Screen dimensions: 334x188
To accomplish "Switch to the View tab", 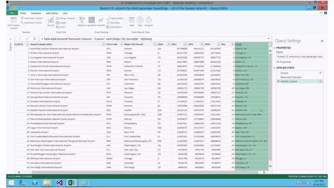I will click(65, 13).
